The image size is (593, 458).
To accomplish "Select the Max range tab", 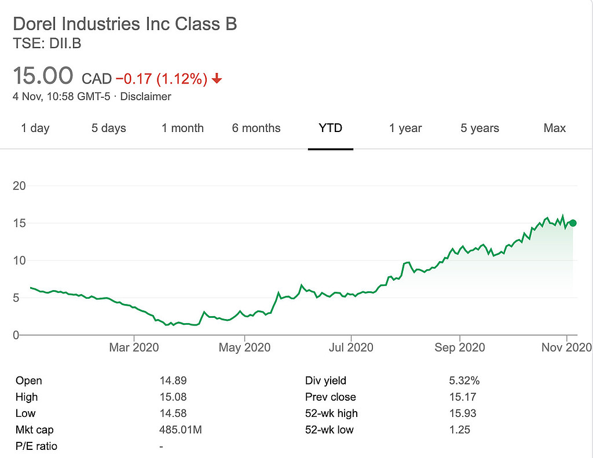I will pos(554,128).
